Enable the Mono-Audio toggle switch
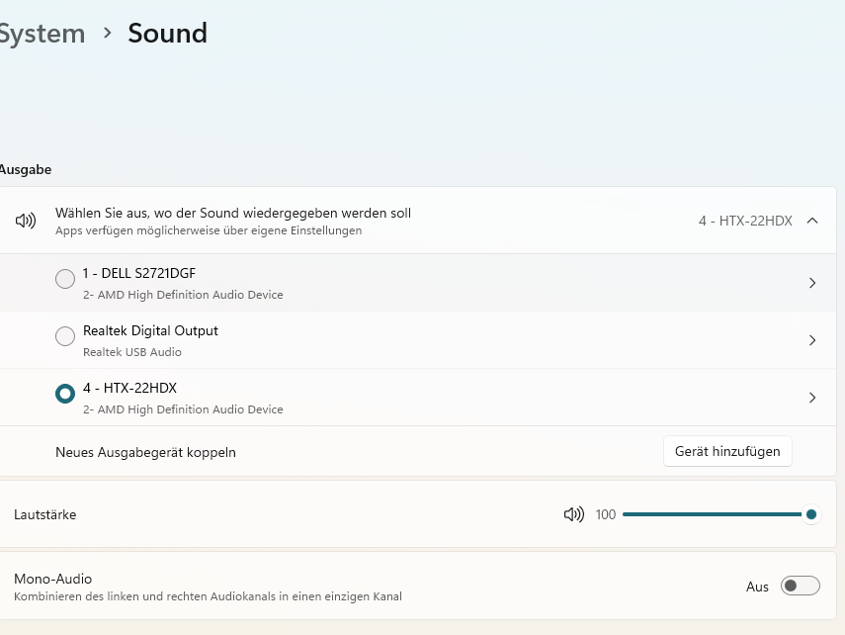The height and width of the screenshot is (635, 845). coord(800,587)
